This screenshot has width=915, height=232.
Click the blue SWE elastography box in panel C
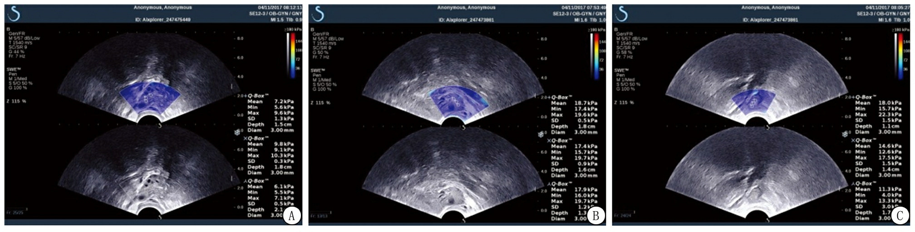tap(754, 101)
